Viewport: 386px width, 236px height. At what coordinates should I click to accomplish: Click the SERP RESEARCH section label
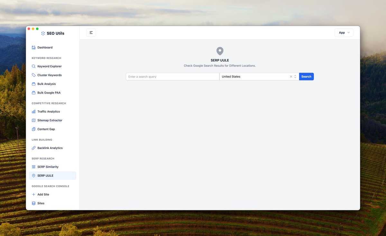pyautogui.click(x=43, y=159)
